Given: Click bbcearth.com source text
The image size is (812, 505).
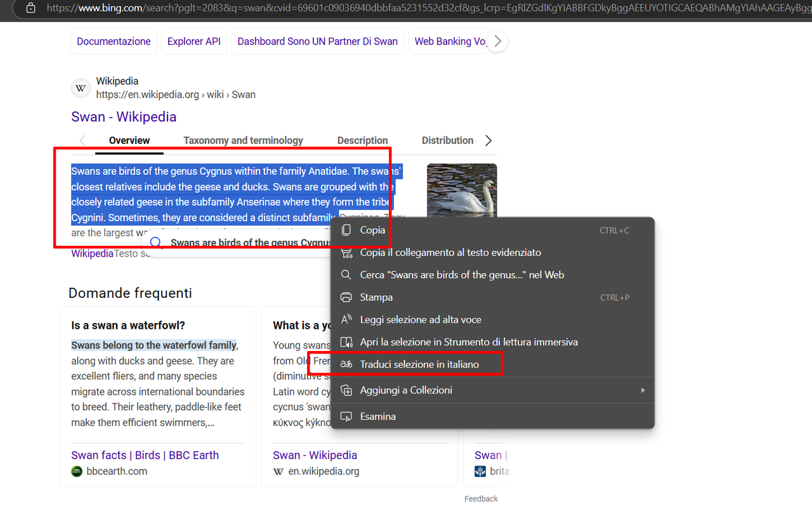Looking at the screenshot, I should coord(117,471).
